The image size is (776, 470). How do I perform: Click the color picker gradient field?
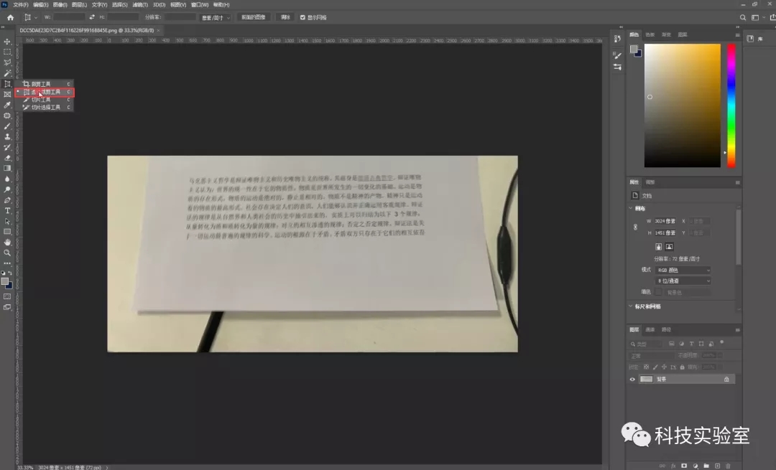click(682, 105)
